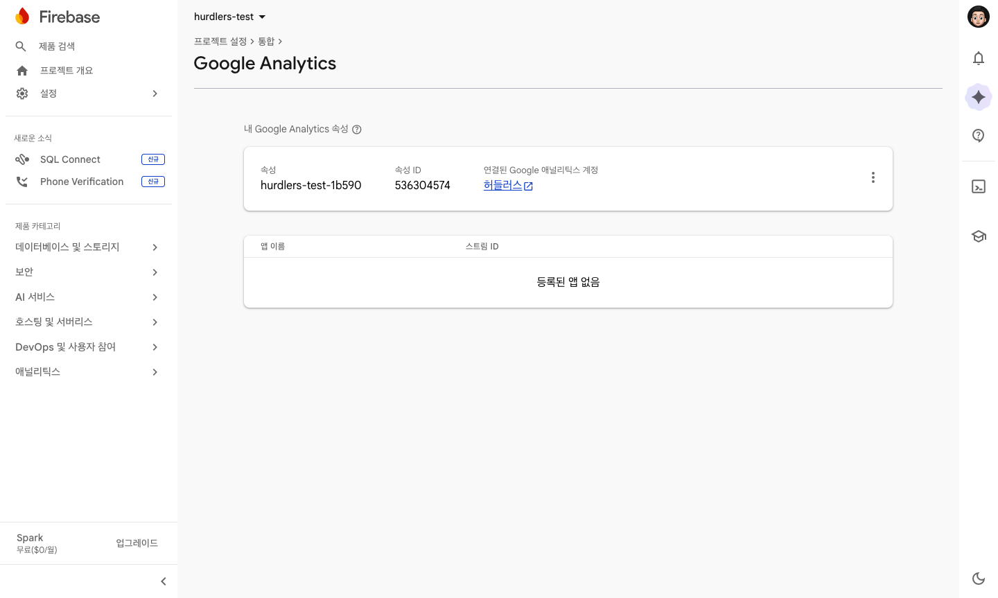The width and height of the screenshot is (998, 598).
Task: Open the notifications bell
Action: tap(979, 58)
